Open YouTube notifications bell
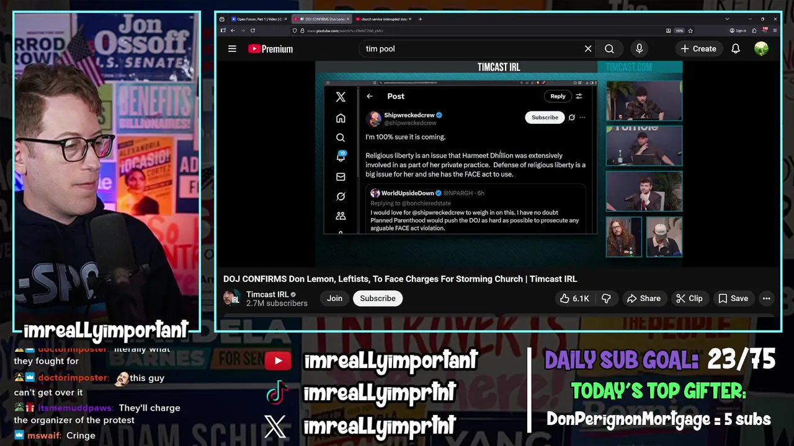 (735, 49)
